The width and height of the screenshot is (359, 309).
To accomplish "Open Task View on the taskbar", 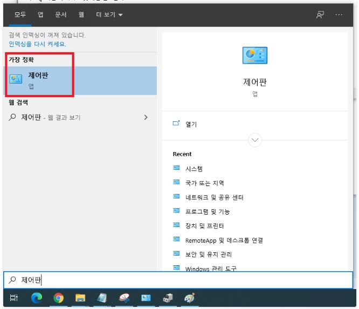I will click(x=13, y=298).
